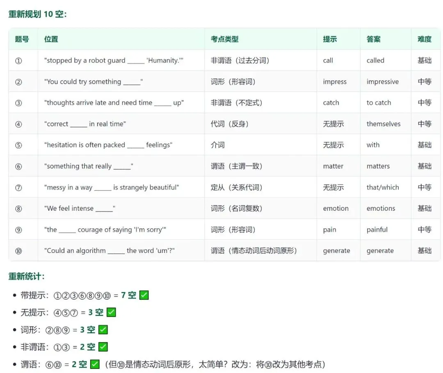
Task: Click the green check on the 无提示 line
Action: pos(111,312)
